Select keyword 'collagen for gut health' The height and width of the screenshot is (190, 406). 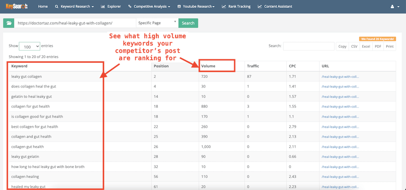tap(31, 107)
